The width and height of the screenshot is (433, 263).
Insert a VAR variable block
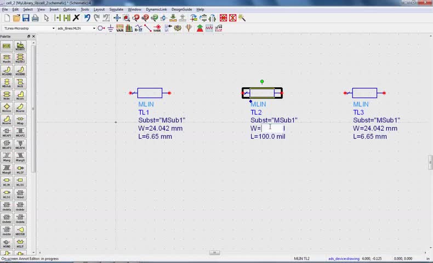tap(120, 28)
